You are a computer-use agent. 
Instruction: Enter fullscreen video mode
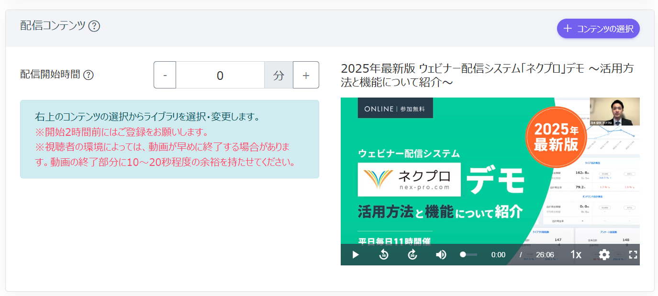tap(633, 255)
